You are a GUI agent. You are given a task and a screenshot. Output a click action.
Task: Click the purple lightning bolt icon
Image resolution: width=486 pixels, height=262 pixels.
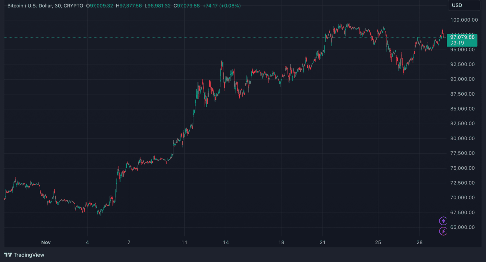443,231
